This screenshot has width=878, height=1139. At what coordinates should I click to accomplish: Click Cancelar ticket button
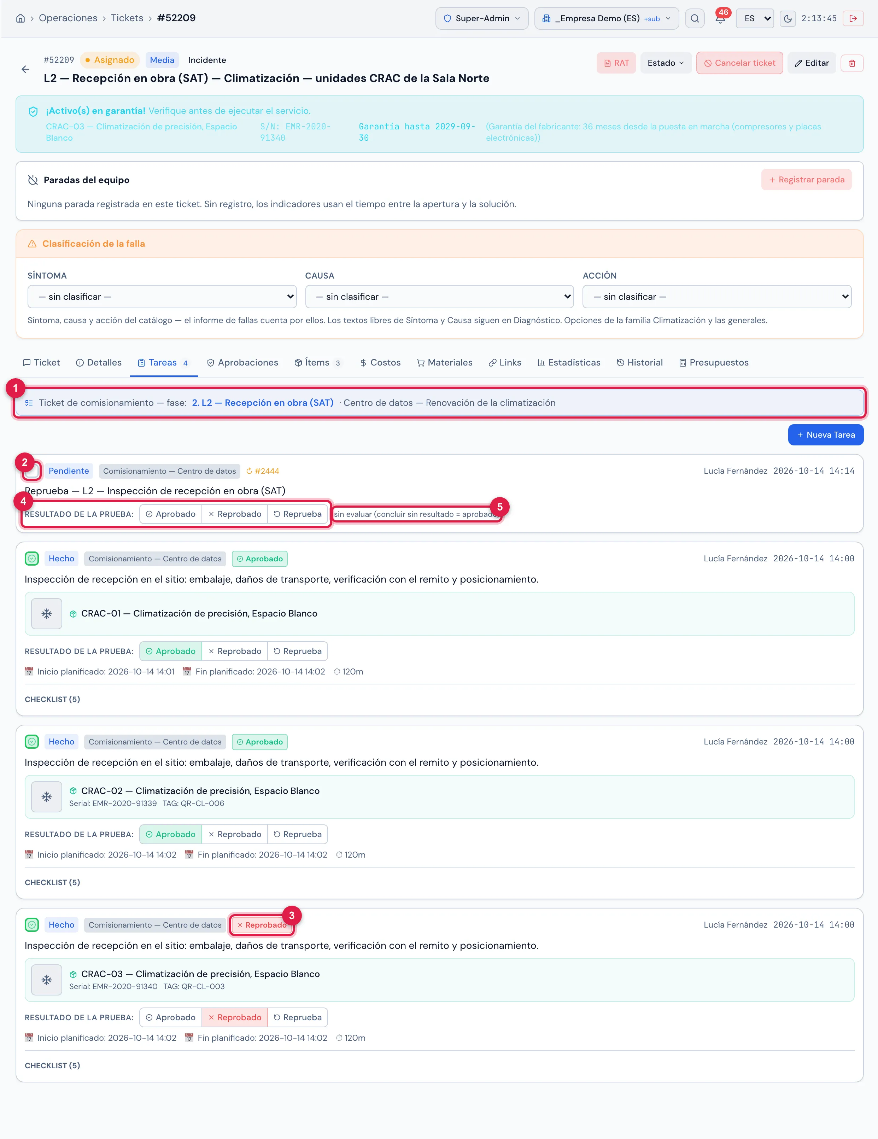click(x=739, y=63)
